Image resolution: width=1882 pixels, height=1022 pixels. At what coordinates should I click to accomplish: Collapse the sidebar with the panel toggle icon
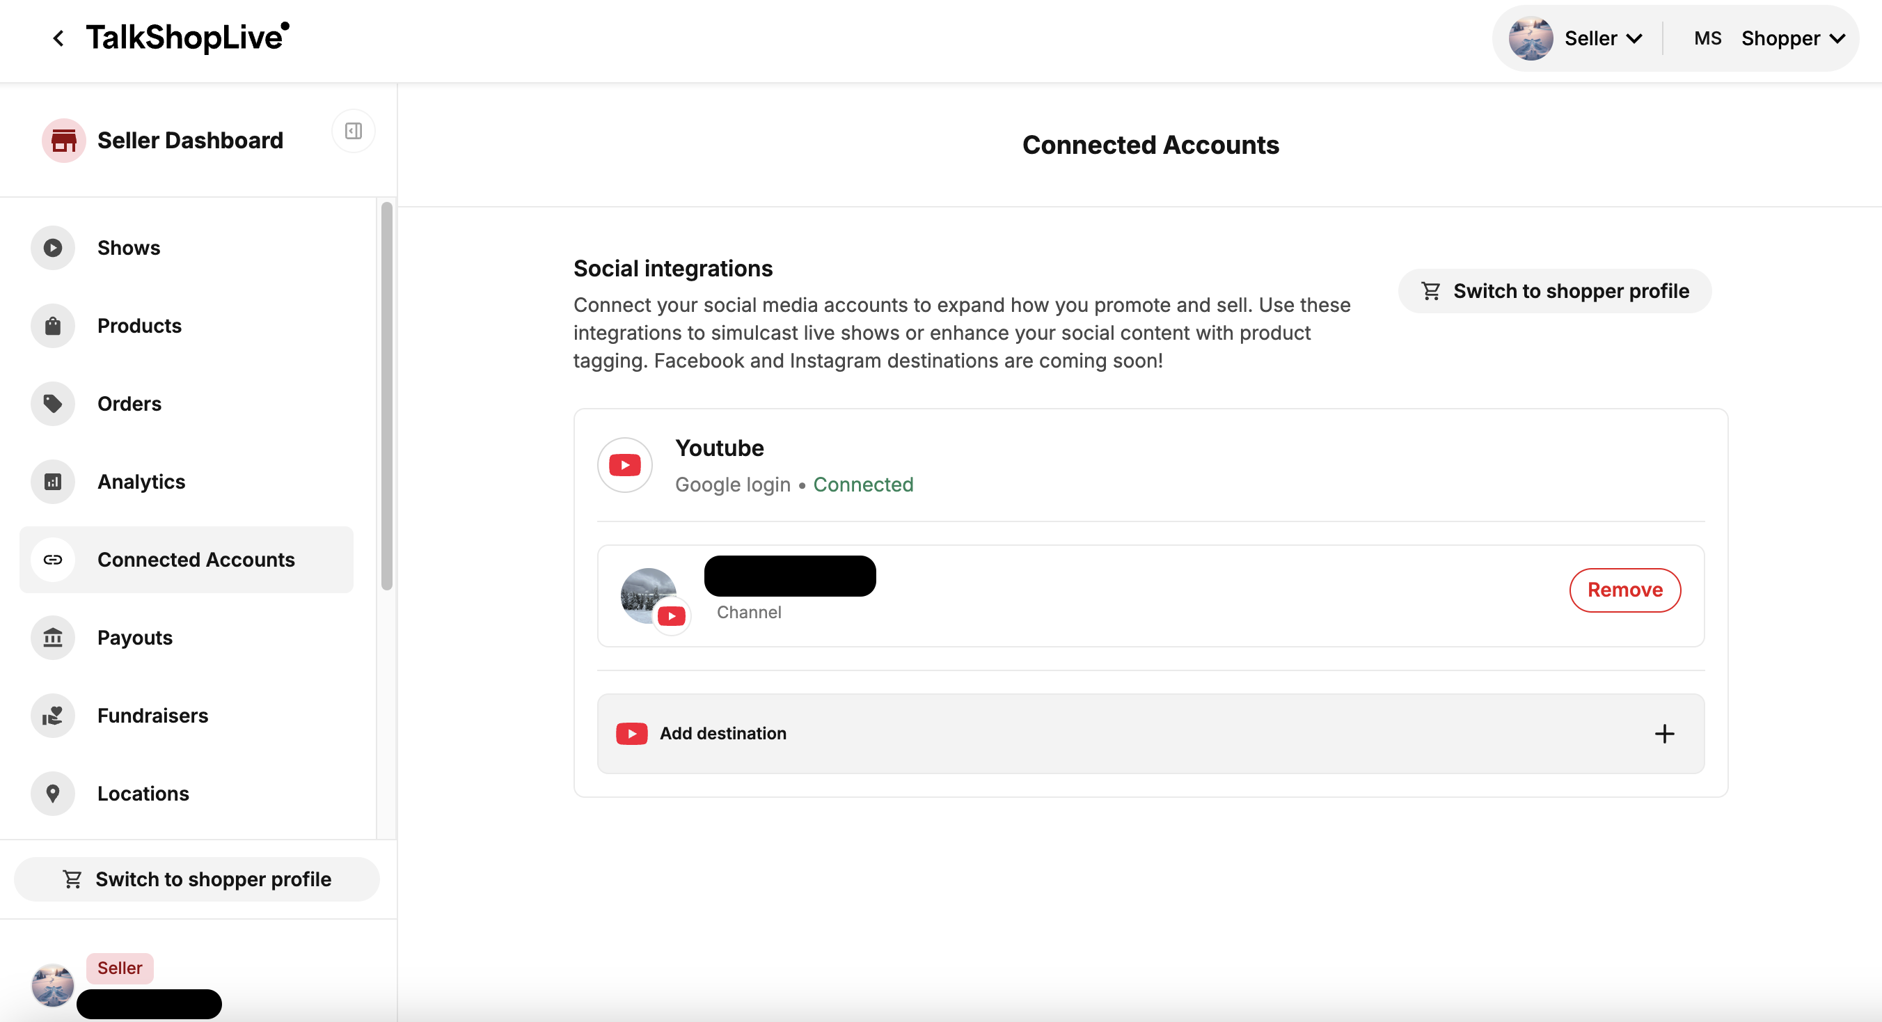click(354, 131)
